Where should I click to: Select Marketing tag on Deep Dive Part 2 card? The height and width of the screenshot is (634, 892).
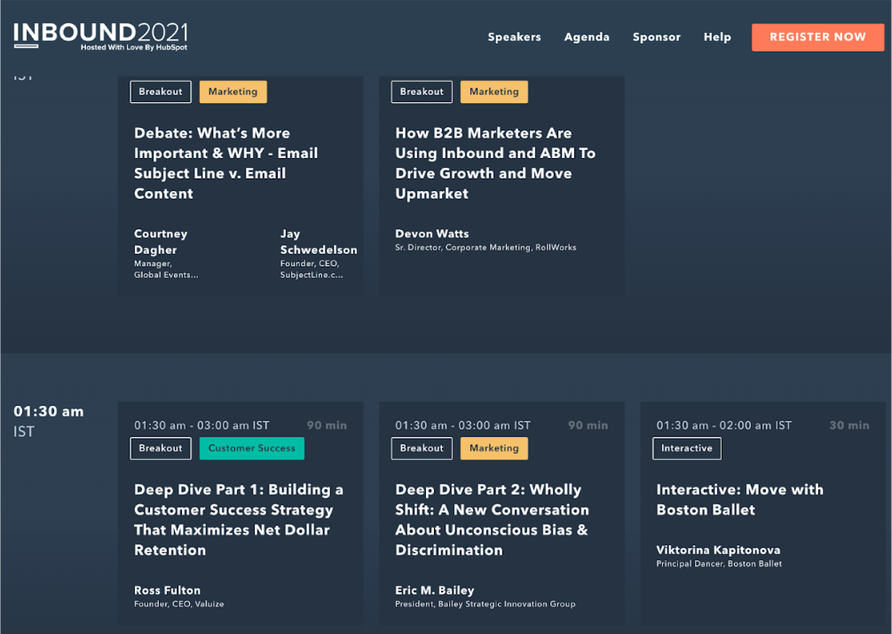(493, 448)
